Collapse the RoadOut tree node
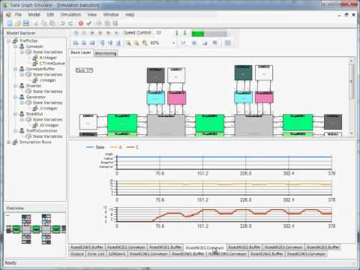This screenshot has width=360, height=270. click(16, 114)
